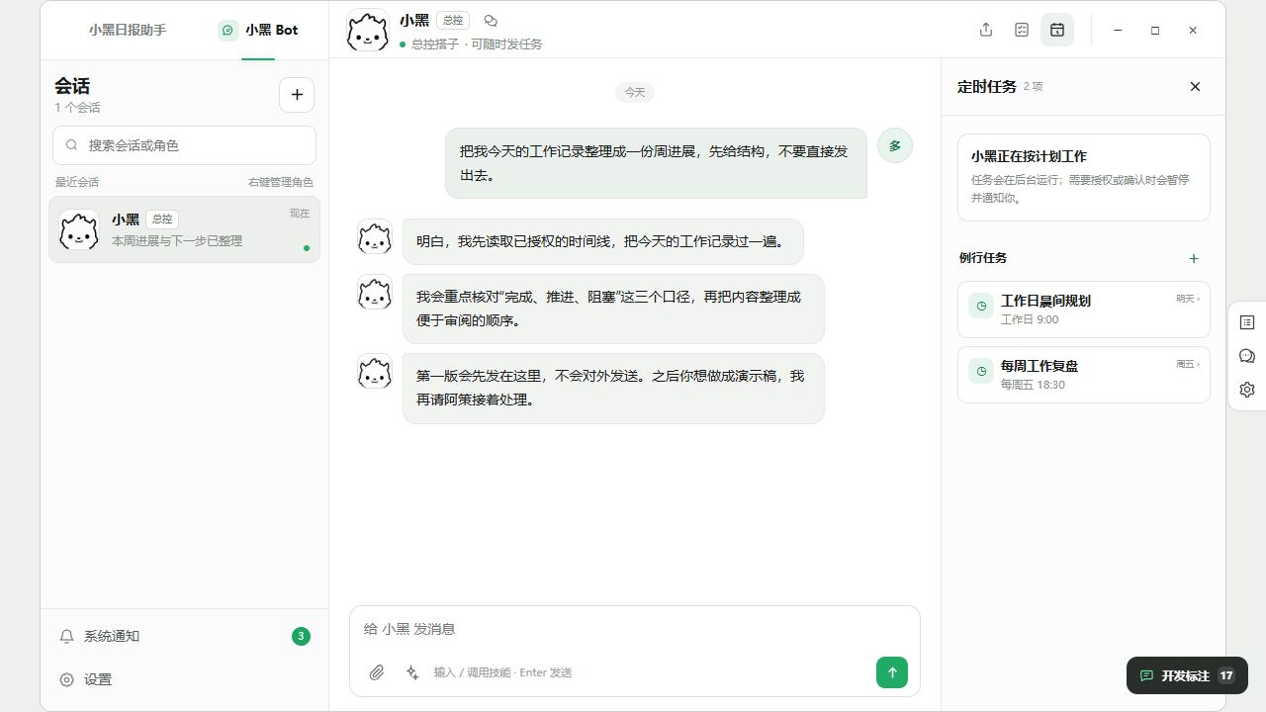Open the checklist icon in header
The width and height of the screenshot is (1266, 712).
point(1022,30)
